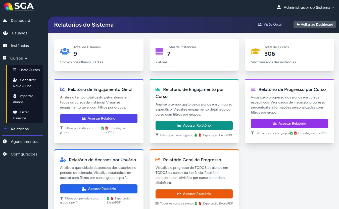Screen dimensions: 339x209
Task: Click the Instâncias server icon in sidebar
Action: (x=5, y=45)
